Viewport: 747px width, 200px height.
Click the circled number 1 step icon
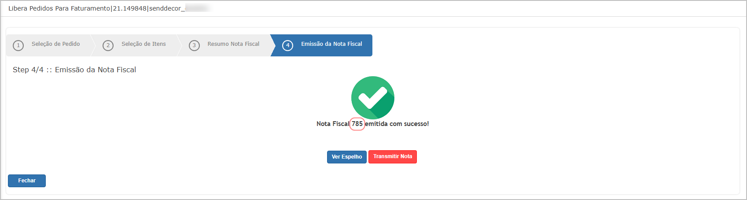[x=18, y=45]
